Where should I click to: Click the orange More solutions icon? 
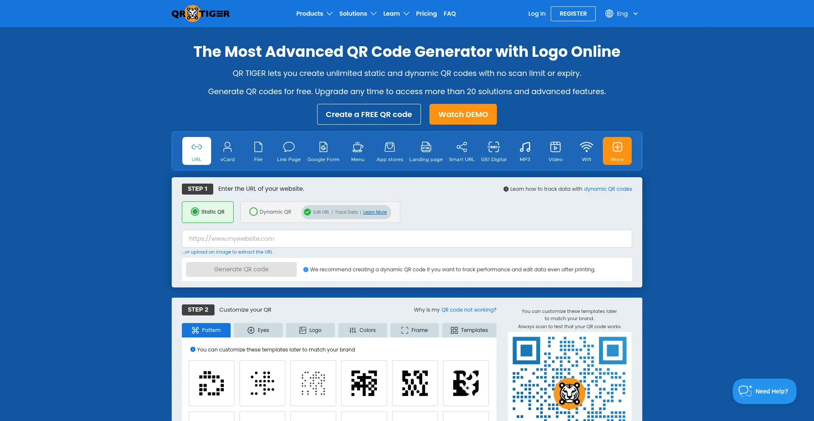(617, 151)
